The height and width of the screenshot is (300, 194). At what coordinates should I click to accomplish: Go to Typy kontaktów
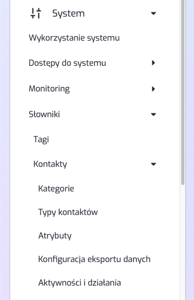[x=68, y=212]
